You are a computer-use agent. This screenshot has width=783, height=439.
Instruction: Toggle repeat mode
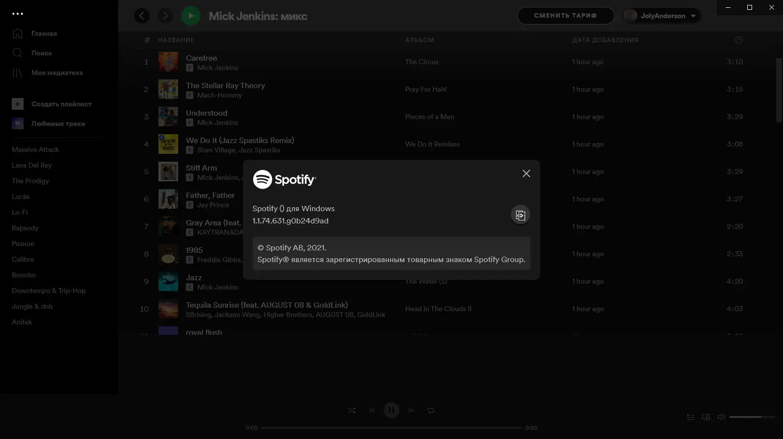431,410
